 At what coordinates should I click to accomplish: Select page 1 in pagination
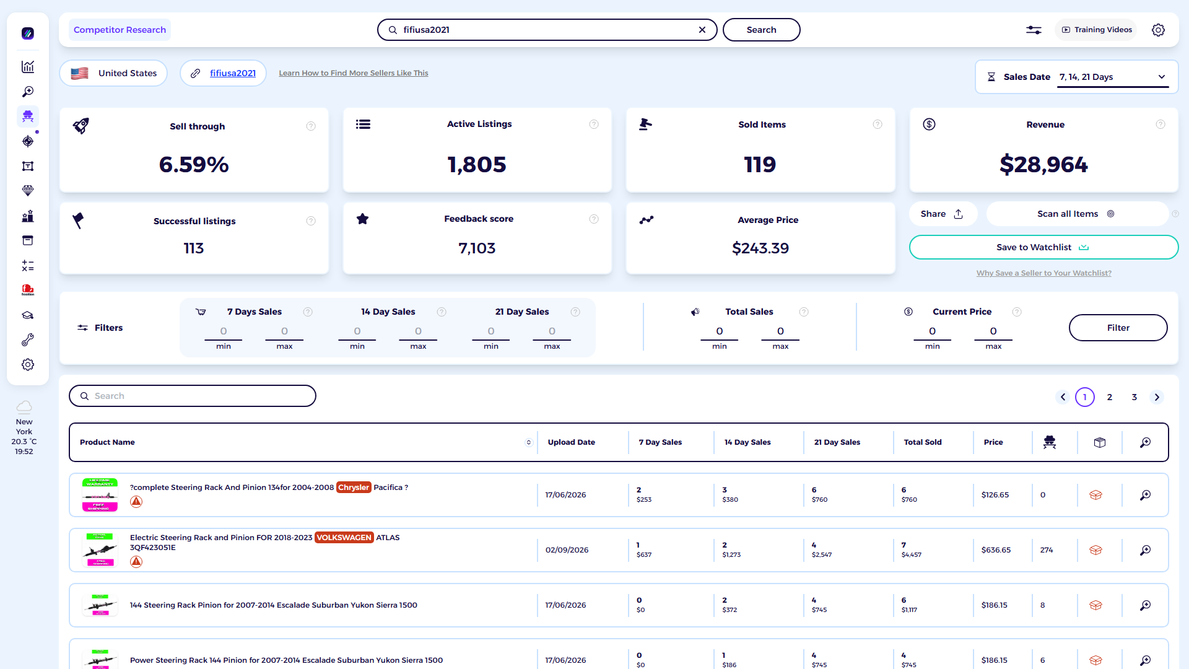click(1085, 397)
